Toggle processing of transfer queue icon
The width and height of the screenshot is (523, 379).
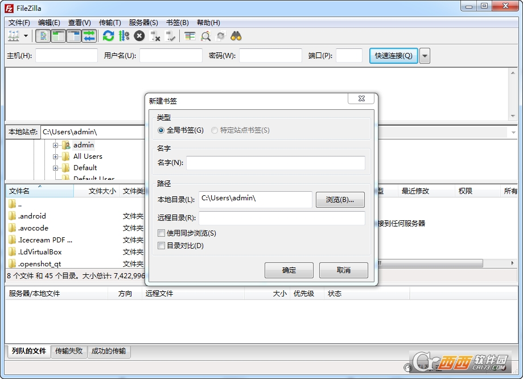point(124,36)
